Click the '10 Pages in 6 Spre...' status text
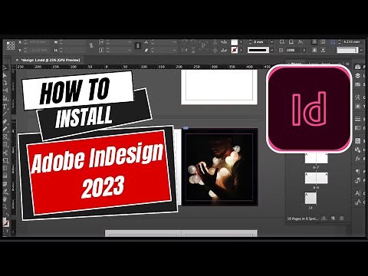Viewport: 368px width, 276px height. tap(303, 219)
